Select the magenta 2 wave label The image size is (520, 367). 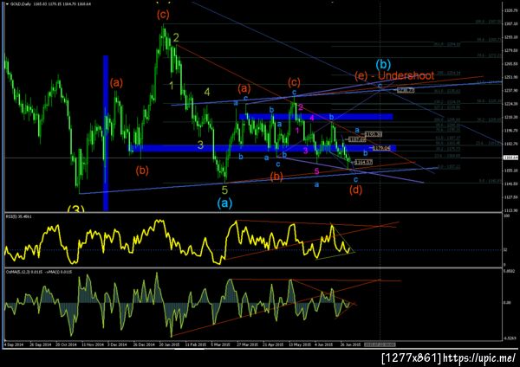301,107
